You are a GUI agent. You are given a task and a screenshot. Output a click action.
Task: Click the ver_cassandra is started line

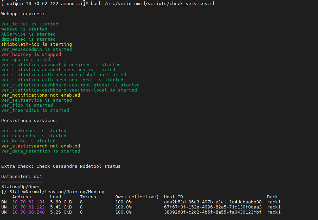pyautogui.click(x=34, y=136)
